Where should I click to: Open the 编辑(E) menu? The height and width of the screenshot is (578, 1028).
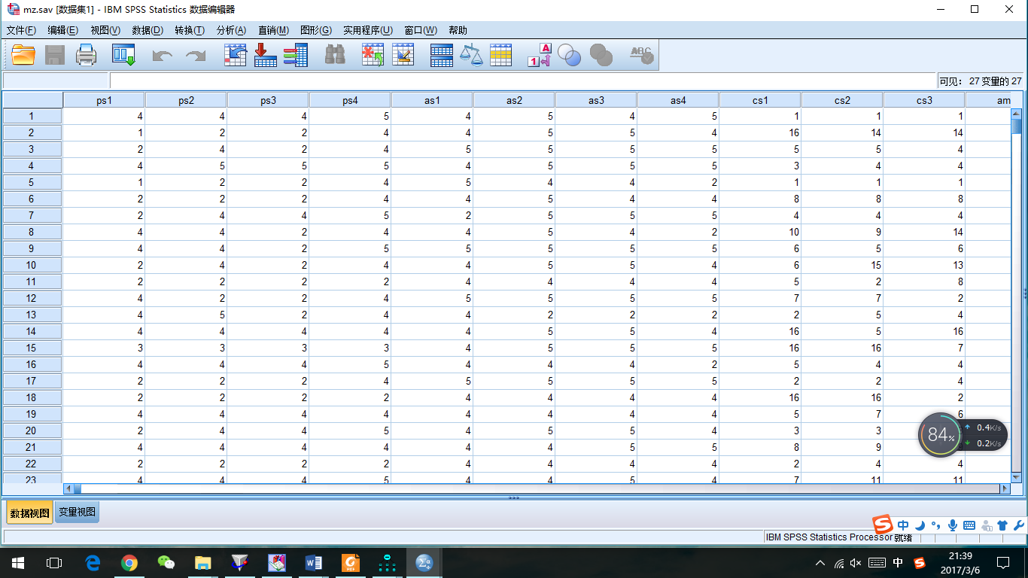[62, 30]
